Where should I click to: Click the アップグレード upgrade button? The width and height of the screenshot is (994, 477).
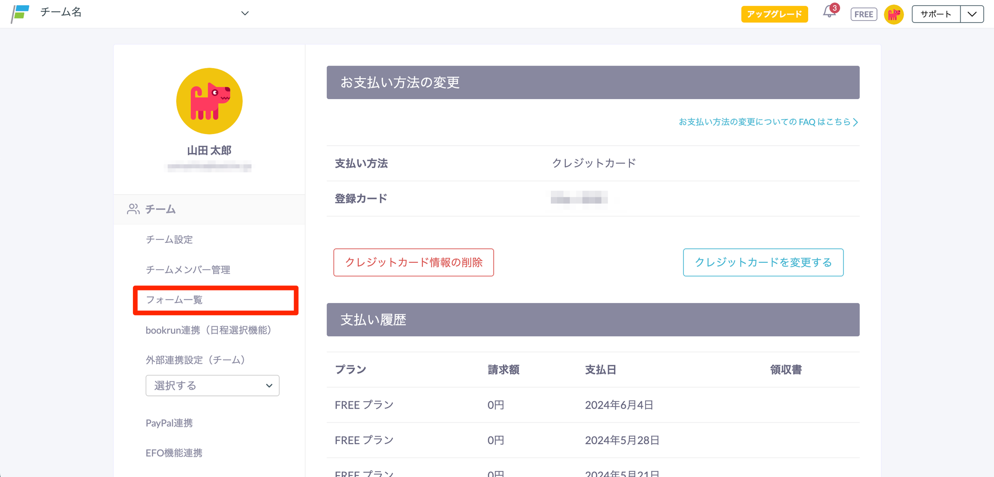click(774, 14)
